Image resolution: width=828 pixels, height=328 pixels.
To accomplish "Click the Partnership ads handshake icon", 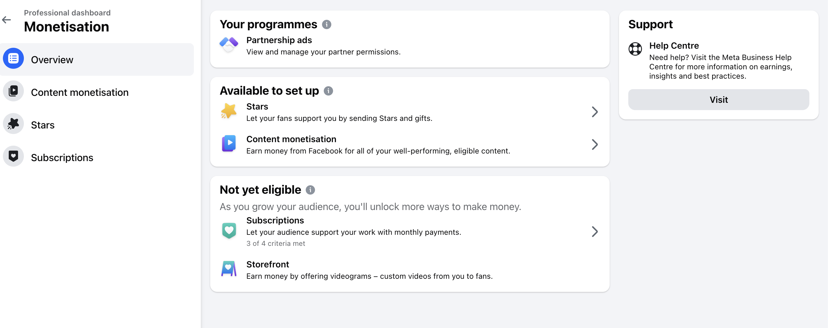I will [229, 45].
